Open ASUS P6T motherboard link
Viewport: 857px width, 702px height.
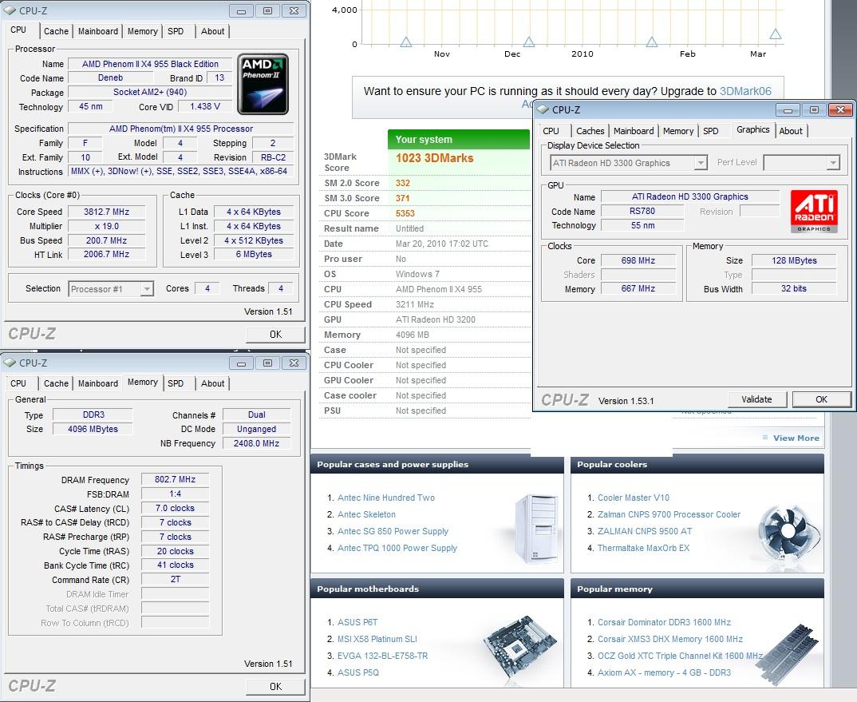point(357,622)
